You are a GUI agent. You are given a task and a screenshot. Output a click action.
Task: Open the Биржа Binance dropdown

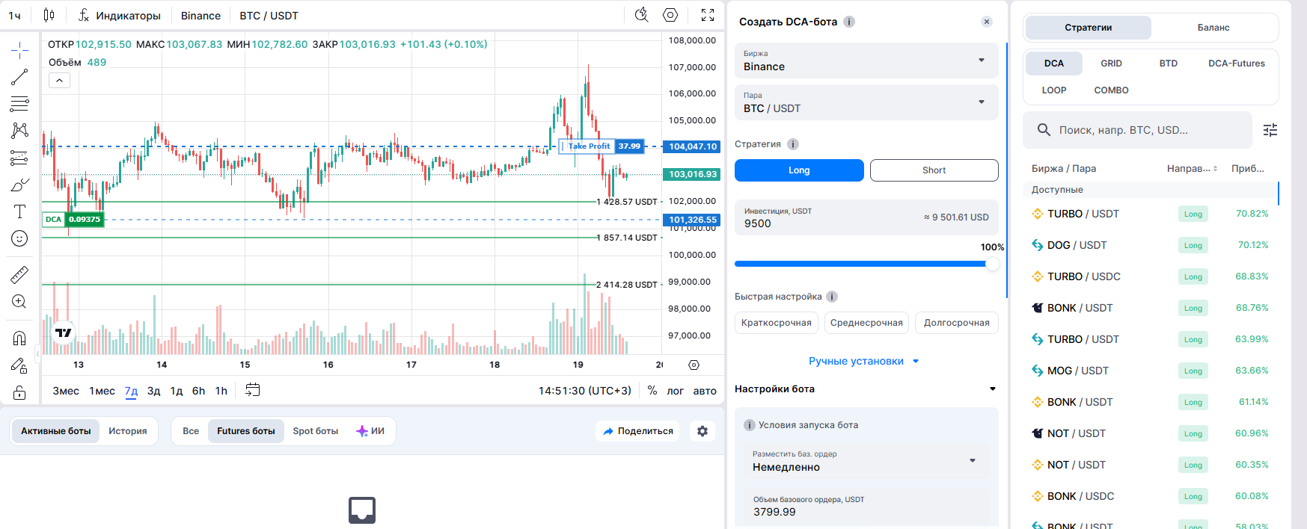[x=866, y=61]
